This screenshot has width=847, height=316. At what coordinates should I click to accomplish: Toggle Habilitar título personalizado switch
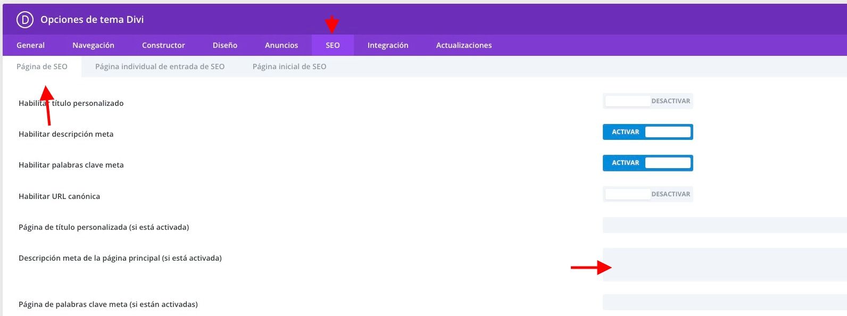click(x=647, y=101)
